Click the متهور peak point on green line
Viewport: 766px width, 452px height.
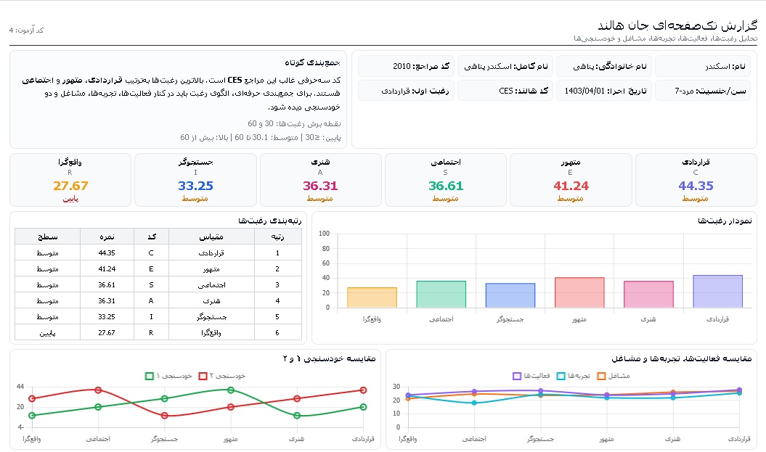(231, 390)
